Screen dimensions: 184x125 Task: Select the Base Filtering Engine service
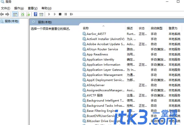[x=131, y=111]
